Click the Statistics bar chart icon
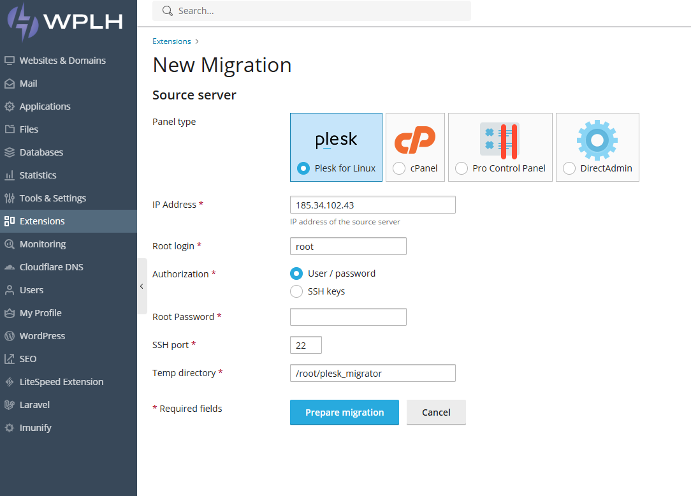The height and width of the screenshot is (496, 691). pos(10,175)
